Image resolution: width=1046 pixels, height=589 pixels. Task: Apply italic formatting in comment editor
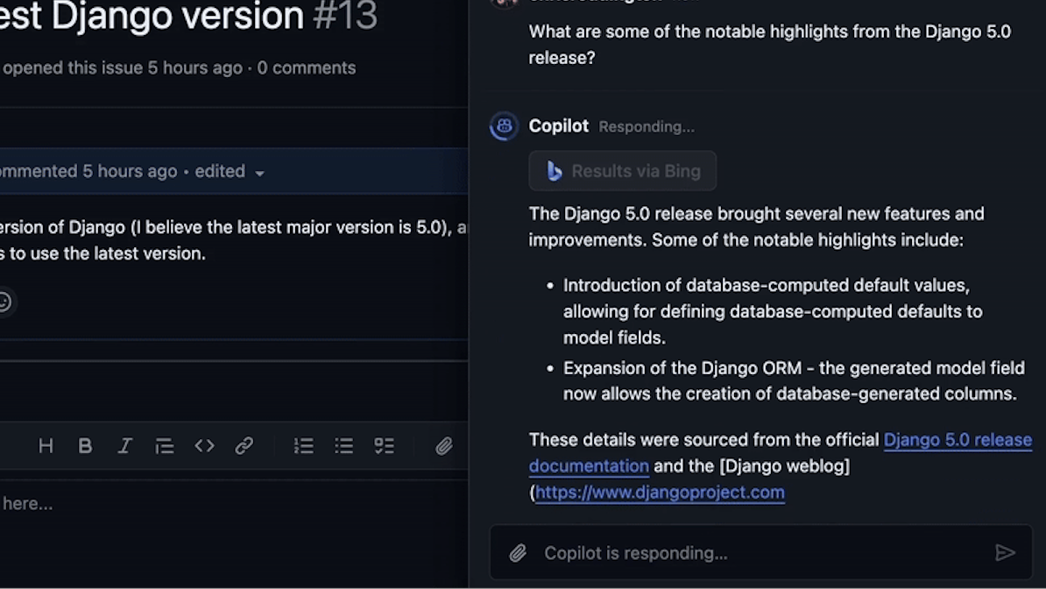pos(124,446)
